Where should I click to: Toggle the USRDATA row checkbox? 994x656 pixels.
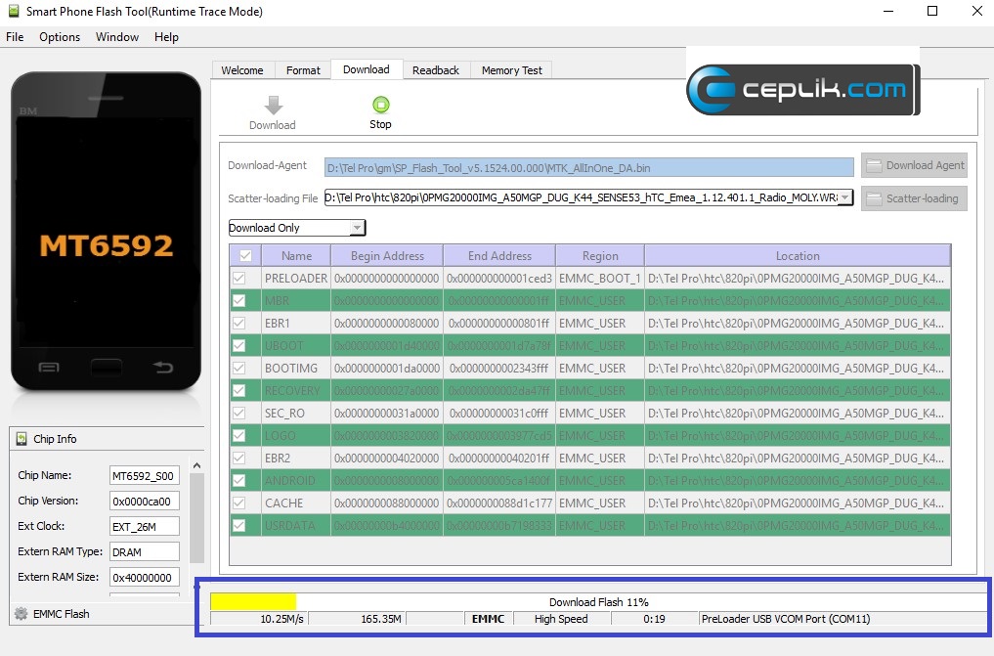(x=239, y=526)
